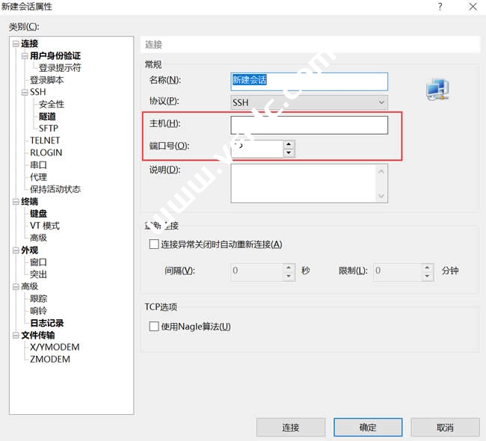Select X/YMODEM under 文件传输
Screen dimensions: 486x441
point(55,348)
